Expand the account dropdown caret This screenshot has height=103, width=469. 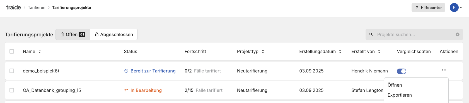click(x=461, y=7)
